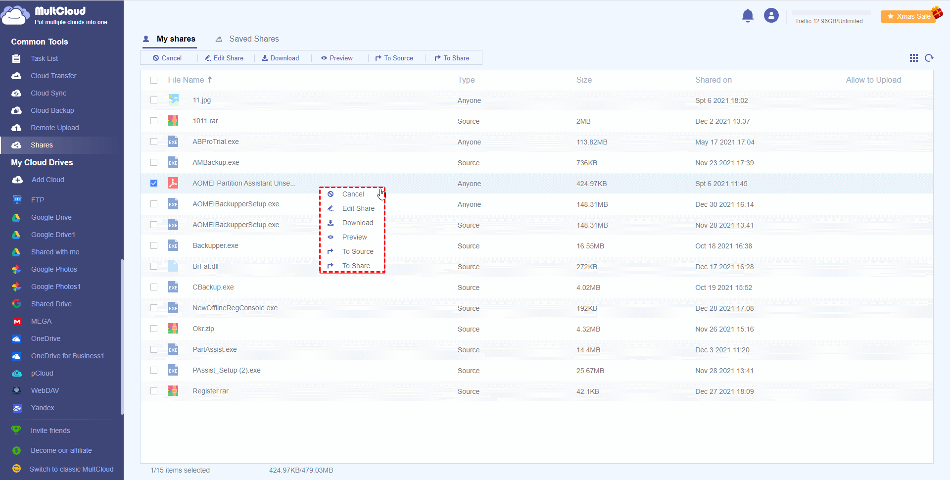Open notifications bell
This screenshot has height=480, width=950.
tap(748, 16)
